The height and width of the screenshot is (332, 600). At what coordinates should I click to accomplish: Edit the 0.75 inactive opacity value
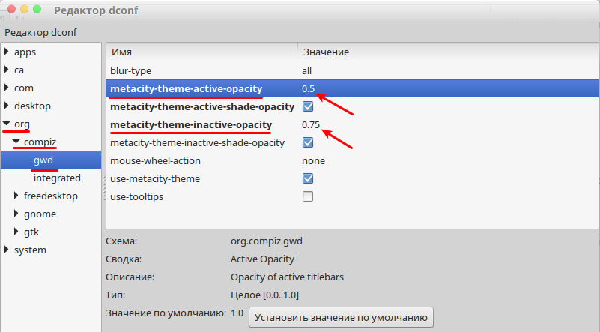pos(311,125)
